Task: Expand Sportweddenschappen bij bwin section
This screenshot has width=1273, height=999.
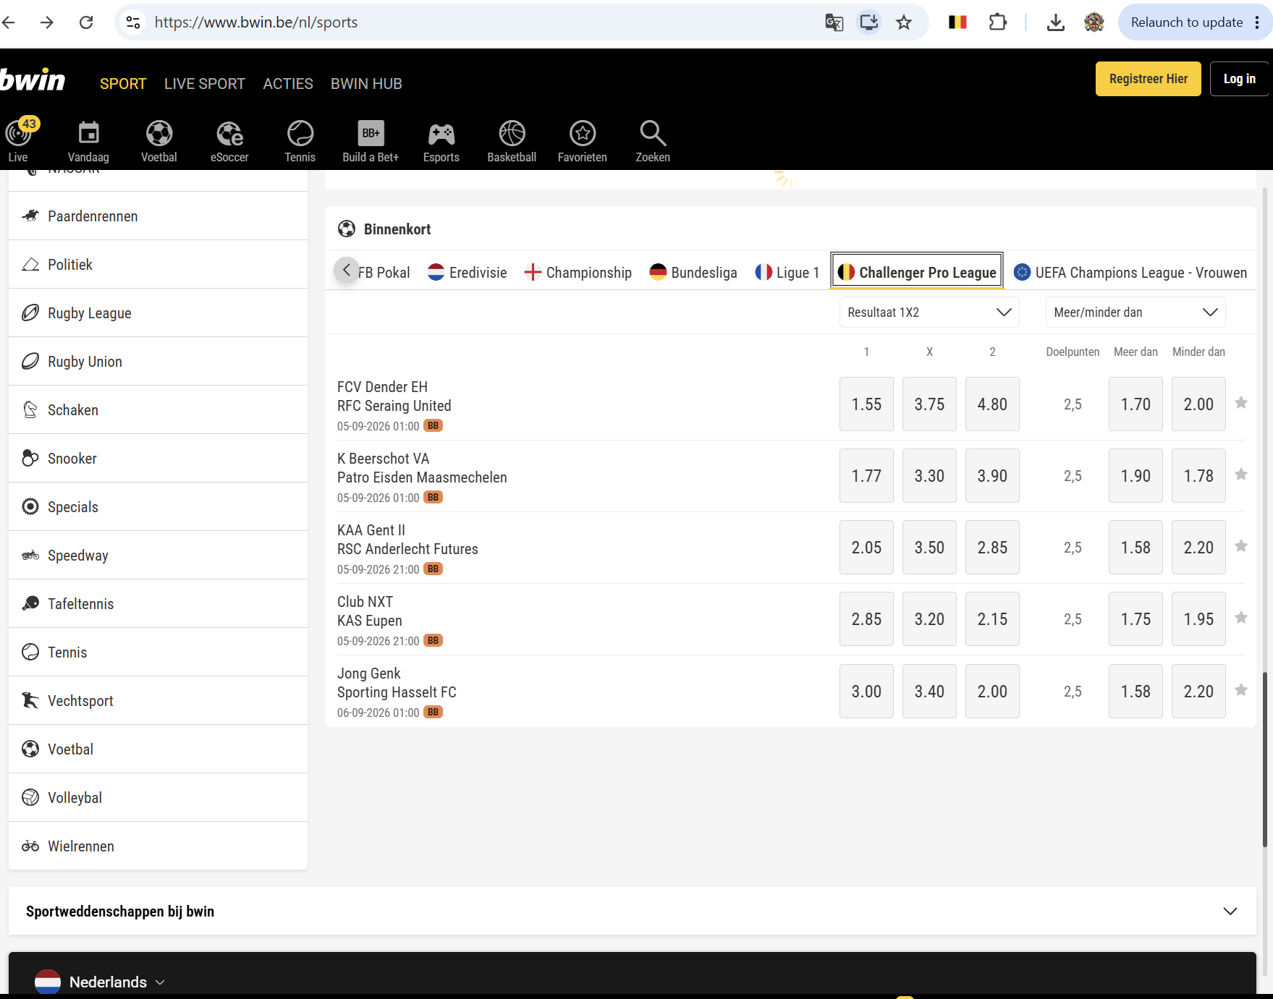Action: click(632, 911)
